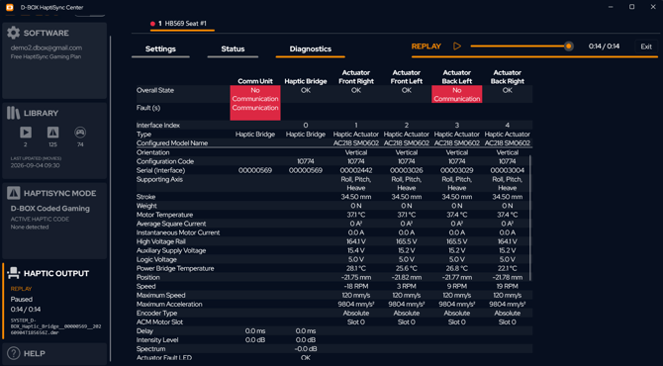Open the HAPTIC OUTPUT panel heading
663x366 pixels.
(56, 273)
